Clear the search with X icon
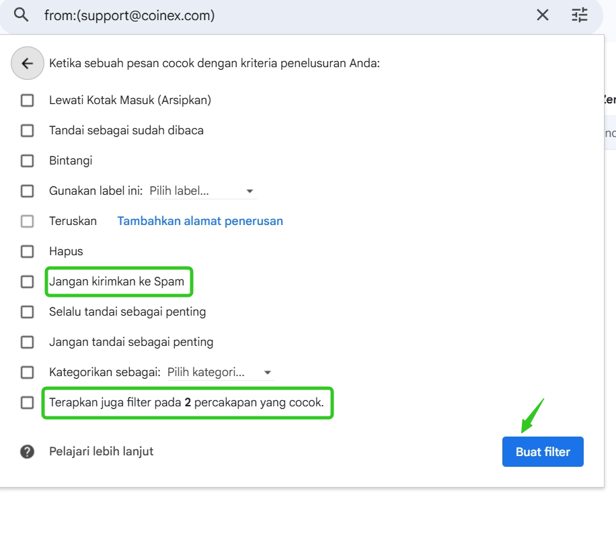The height and width of the screenshot is (540, 616). (543, 15)
